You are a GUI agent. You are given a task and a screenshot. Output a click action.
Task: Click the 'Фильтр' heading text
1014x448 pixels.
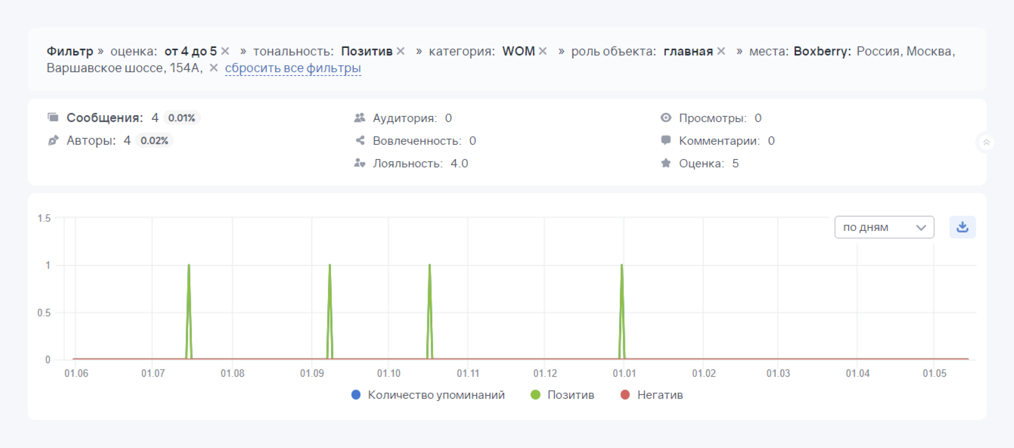[x=70, y=51]
